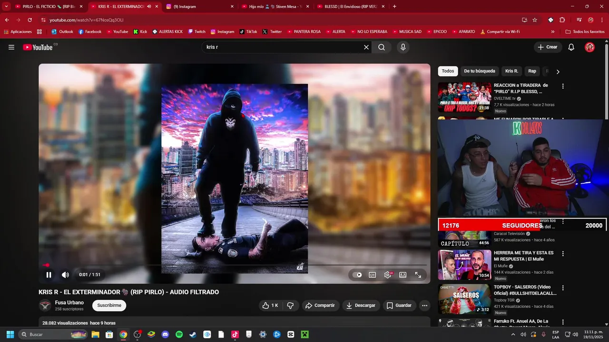
Task: Click the magnifier search button
Action: click(x=382, y=47)
